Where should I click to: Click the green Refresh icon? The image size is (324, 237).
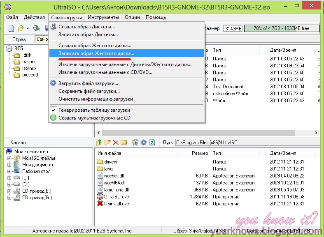coord(152,143)
